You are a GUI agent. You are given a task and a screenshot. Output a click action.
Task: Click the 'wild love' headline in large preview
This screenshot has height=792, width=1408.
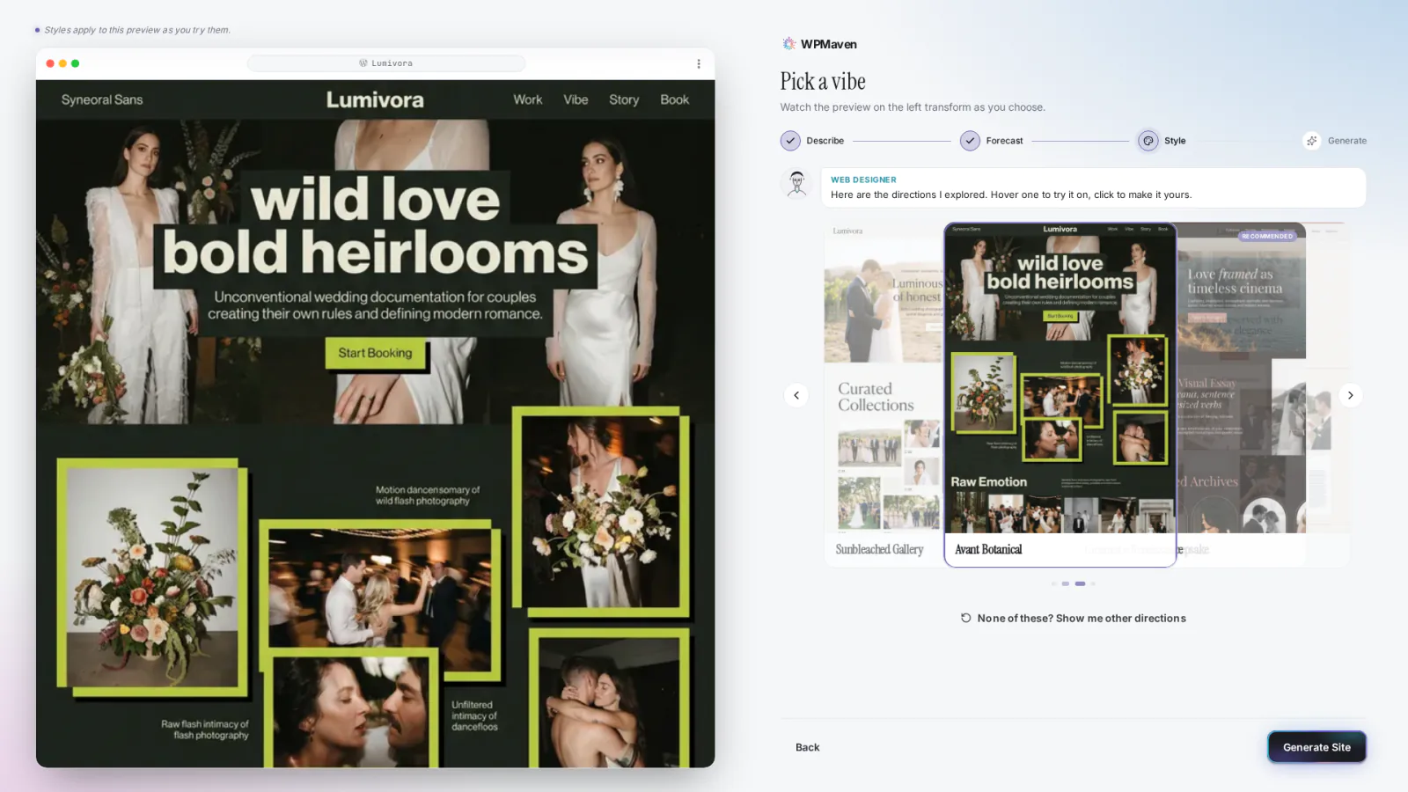(375, 199)
